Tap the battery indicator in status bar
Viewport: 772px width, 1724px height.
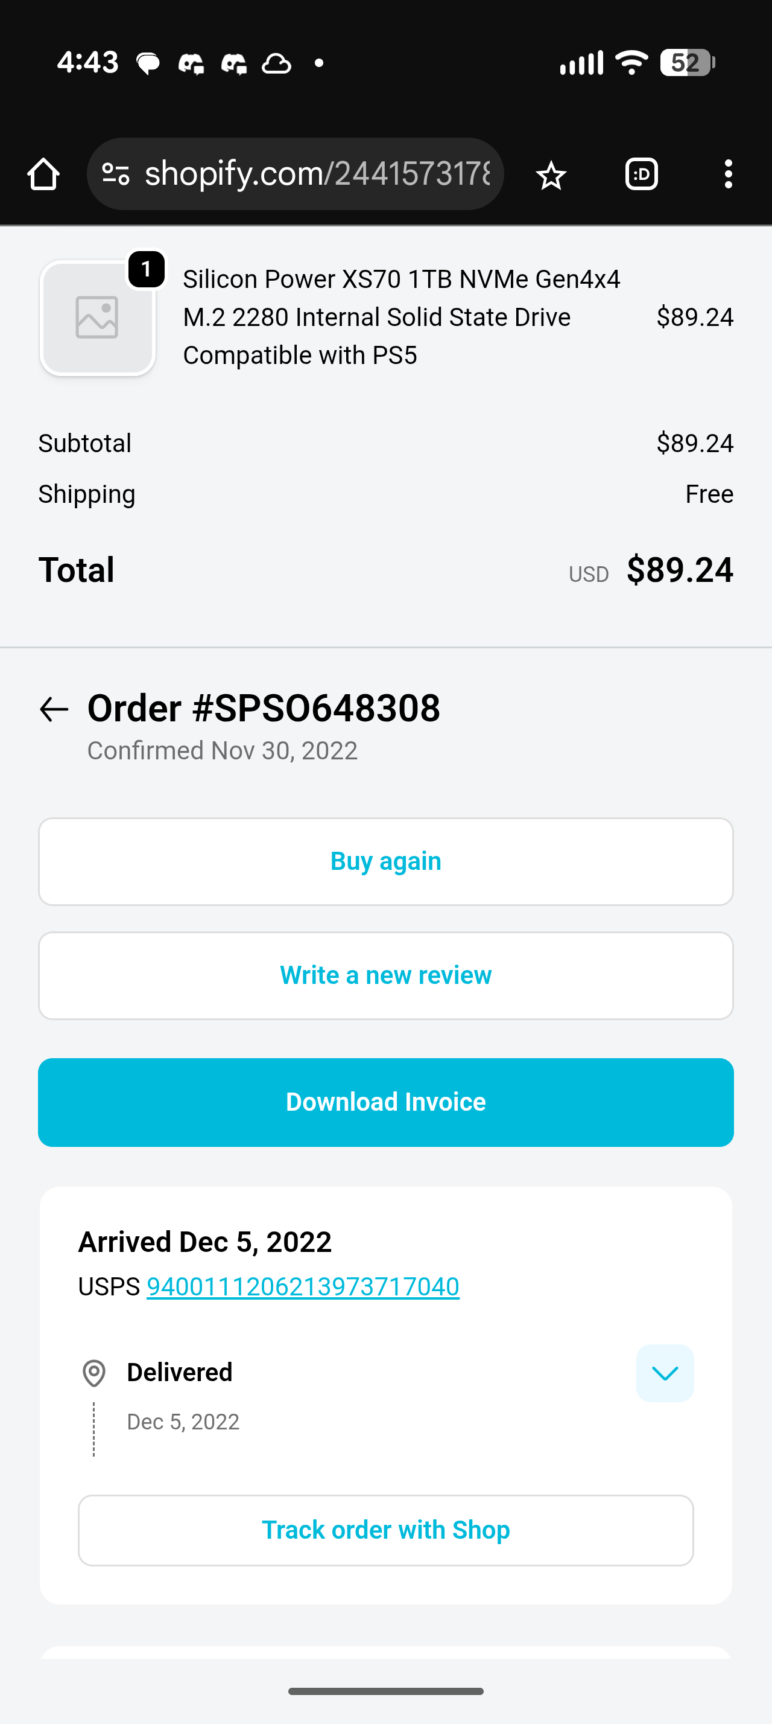point(687,63)
